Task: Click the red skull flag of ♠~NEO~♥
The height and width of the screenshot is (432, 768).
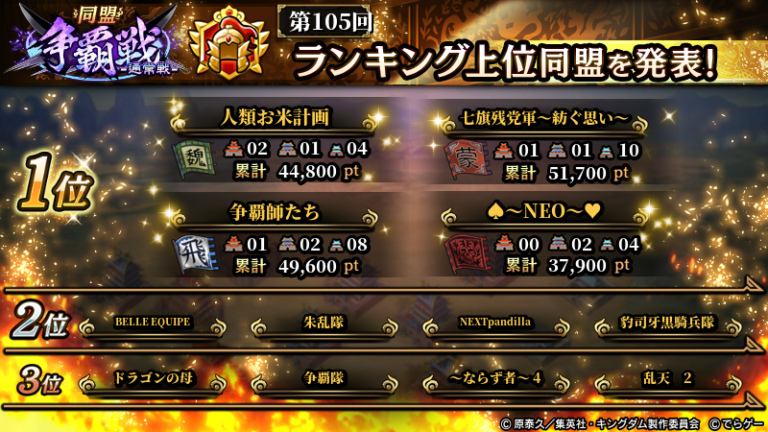Action: 467,253
